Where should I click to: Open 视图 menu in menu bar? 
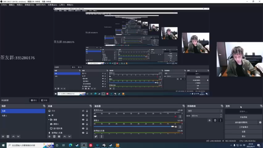click(19, 5)
